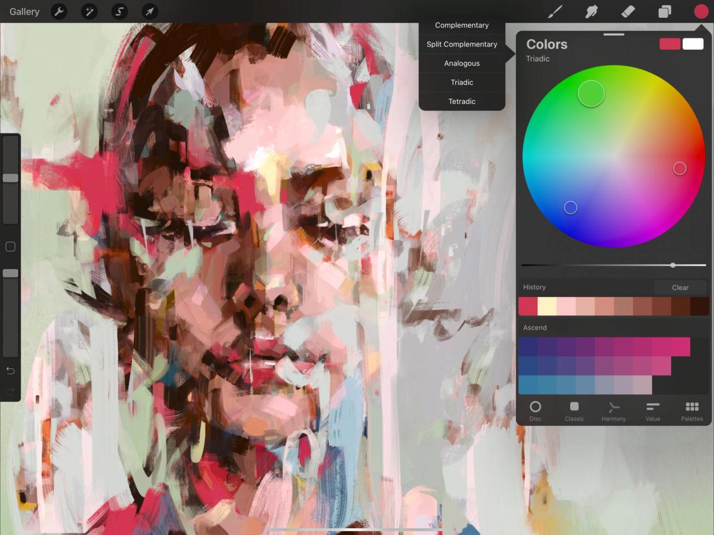Screen dimensions: 714x535
Task: Pick the crimson red history swatch
Action: (528, 306)
